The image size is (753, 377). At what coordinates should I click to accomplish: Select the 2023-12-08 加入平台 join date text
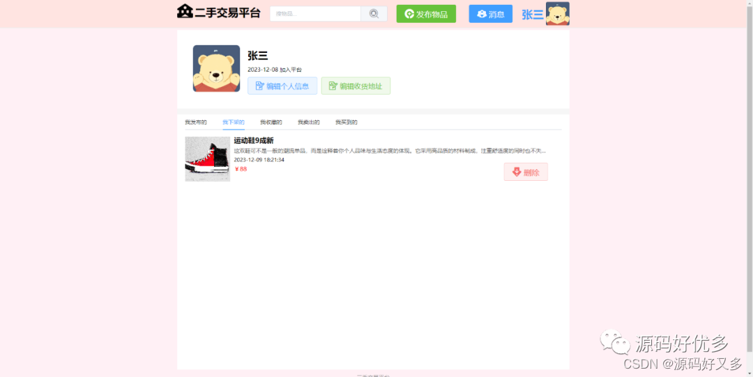pos(275,70)
